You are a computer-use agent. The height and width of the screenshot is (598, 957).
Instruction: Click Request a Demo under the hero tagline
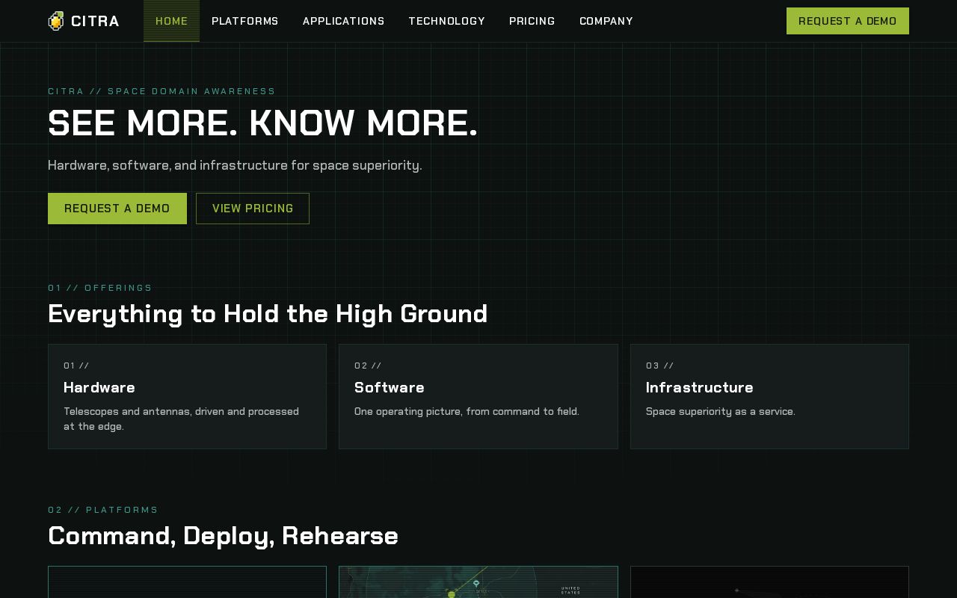click(x=117, y=209)
